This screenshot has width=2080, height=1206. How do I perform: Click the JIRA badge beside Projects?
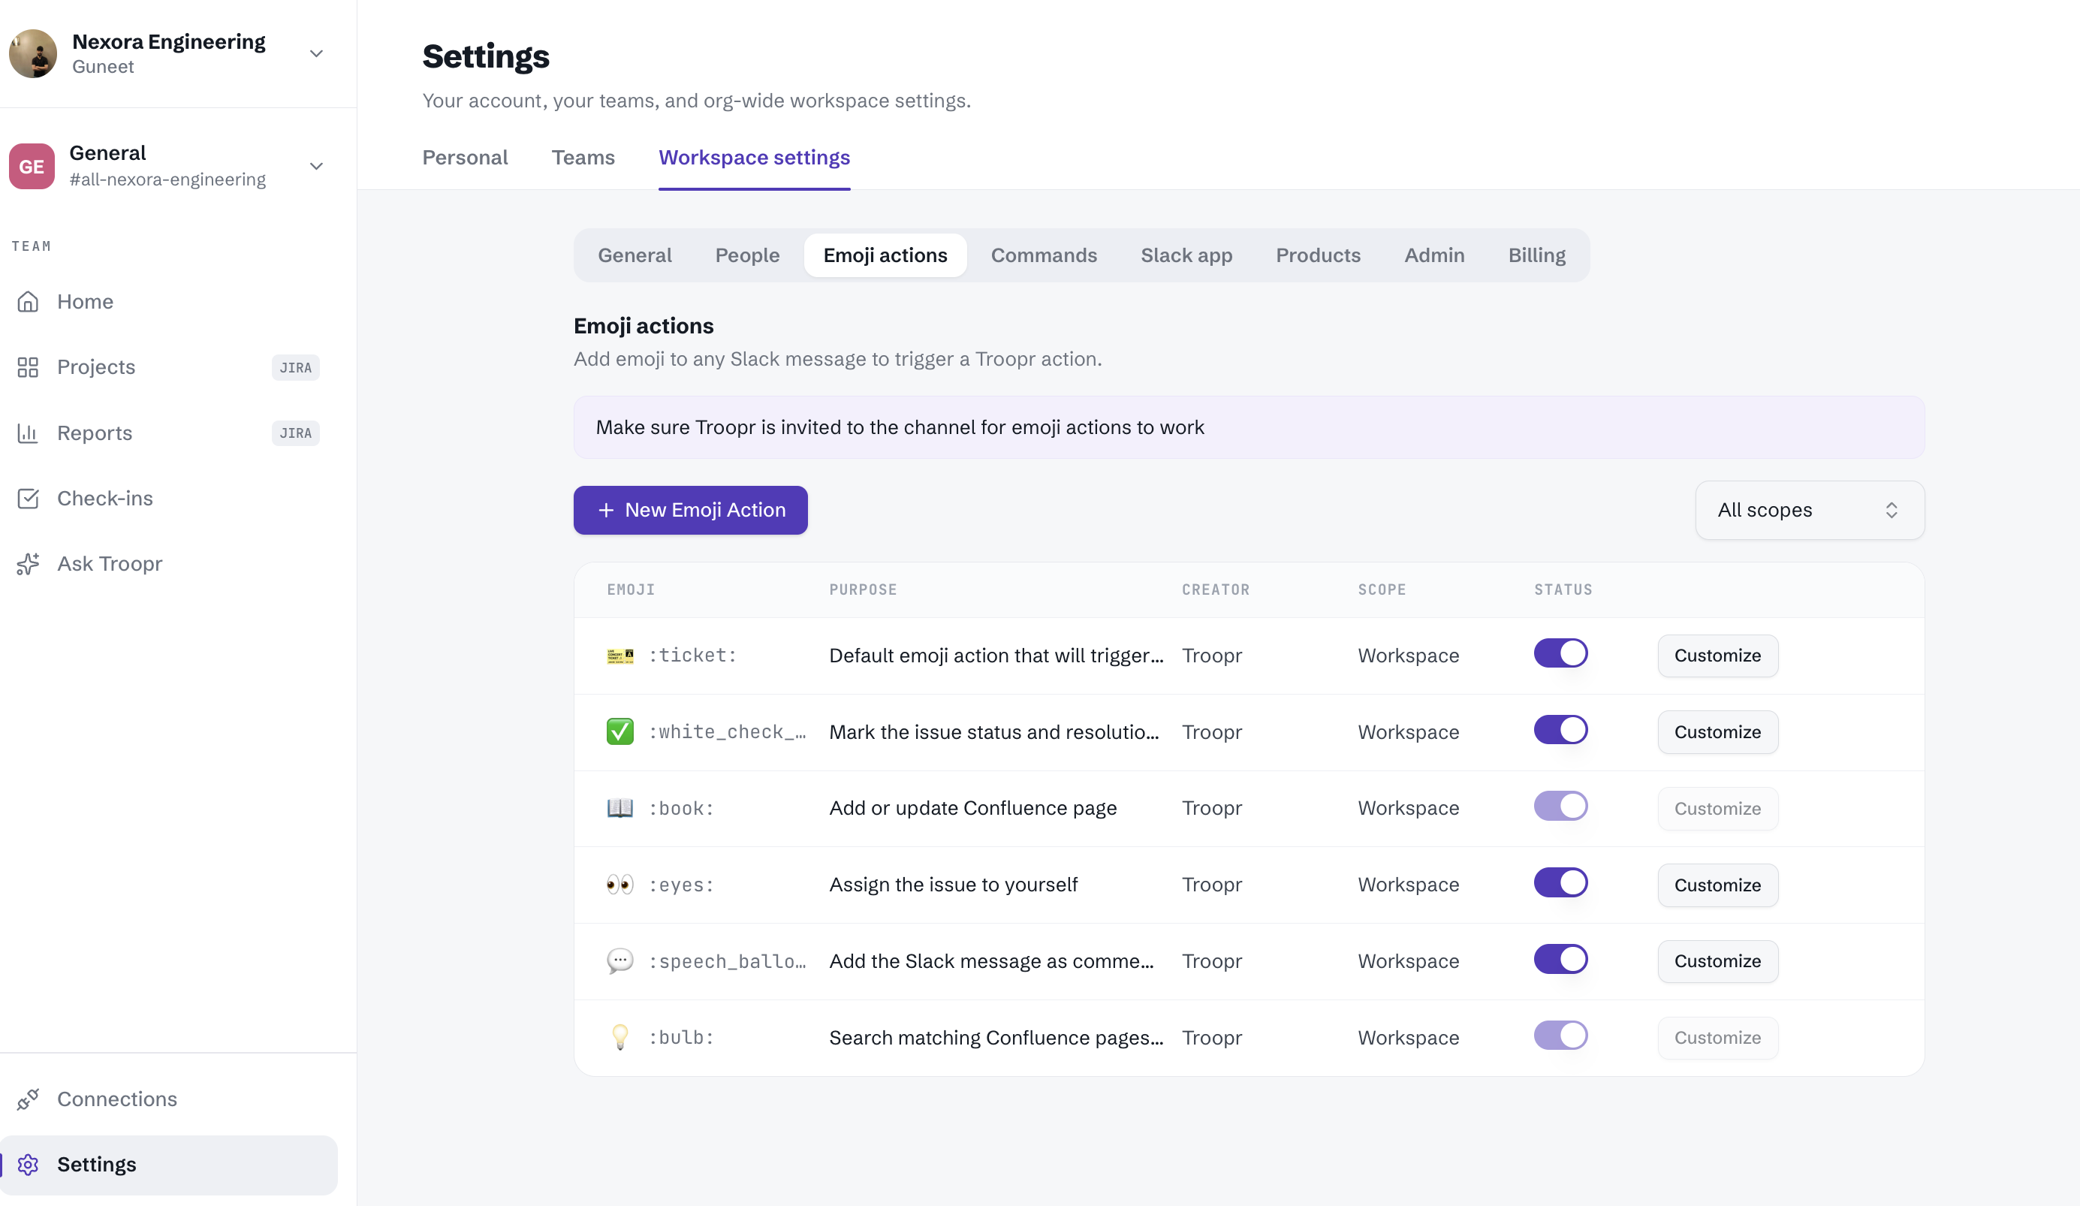(x=296, y=367)
